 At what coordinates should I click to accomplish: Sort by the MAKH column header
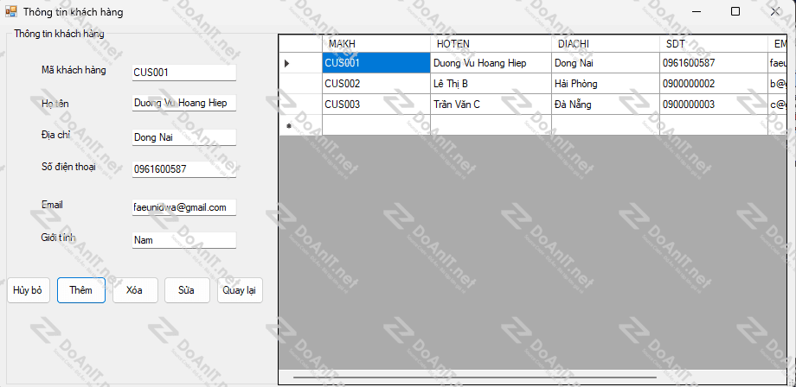376,44
